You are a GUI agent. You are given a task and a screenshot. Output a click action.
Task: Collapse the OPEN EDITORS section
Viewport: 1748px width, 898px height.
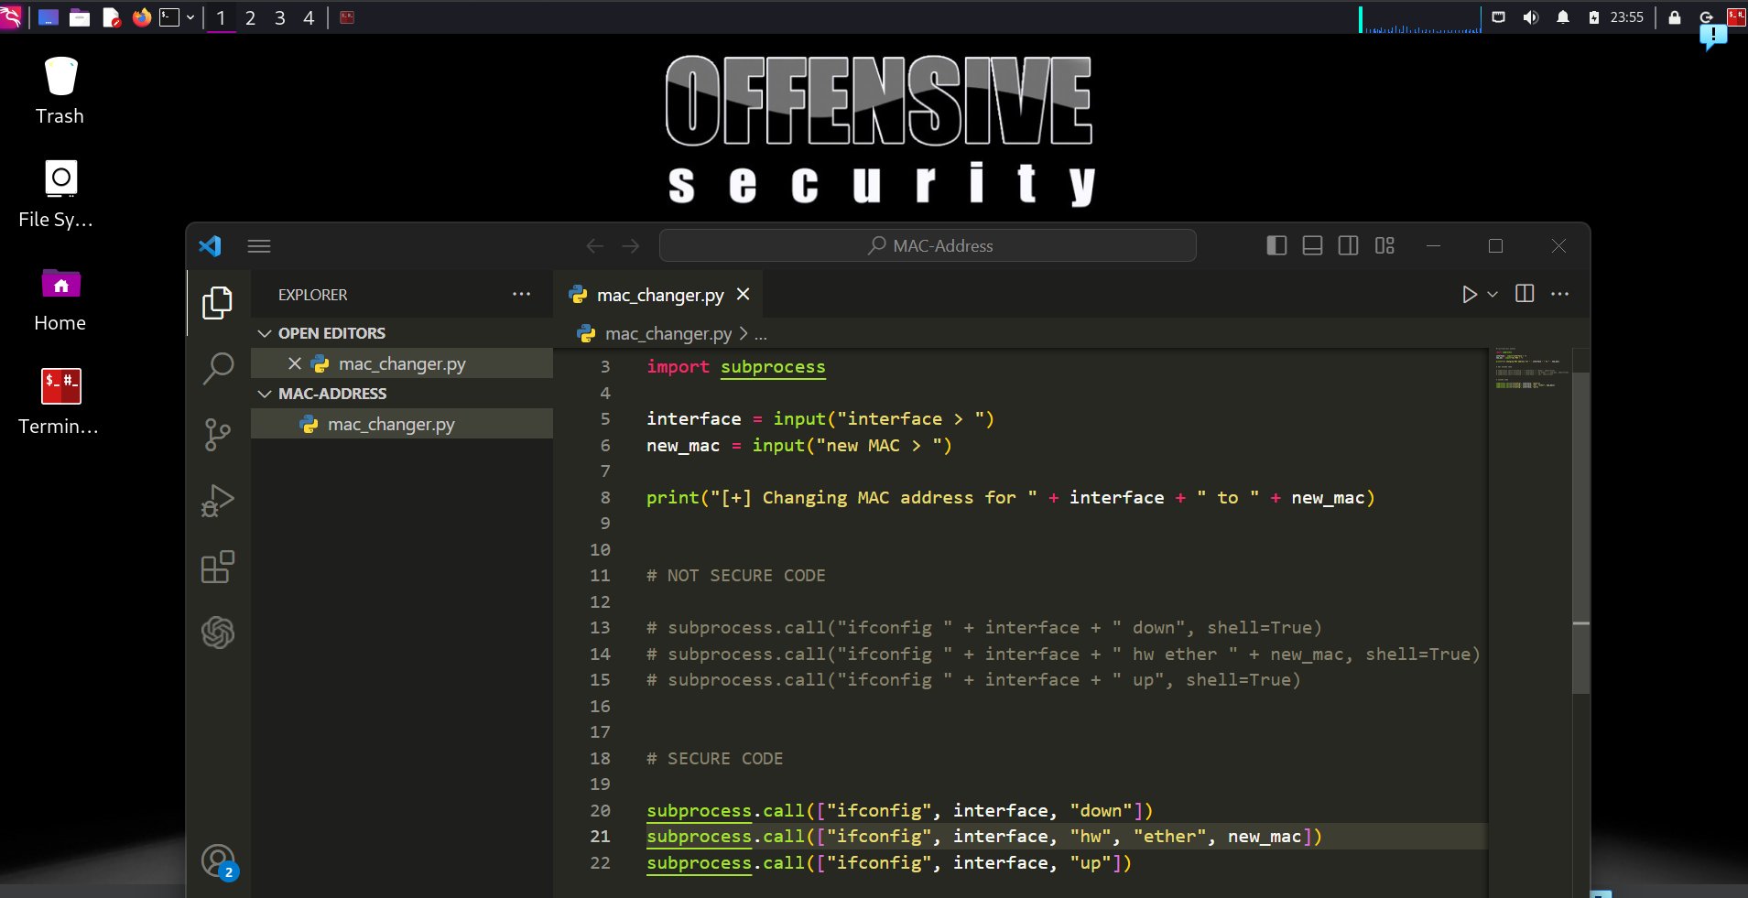265,333
